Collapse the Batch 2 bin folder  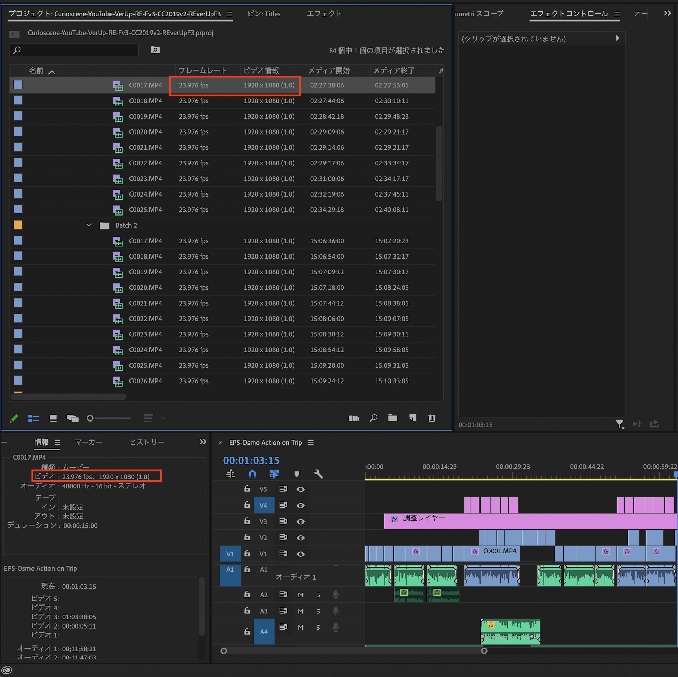89,225
